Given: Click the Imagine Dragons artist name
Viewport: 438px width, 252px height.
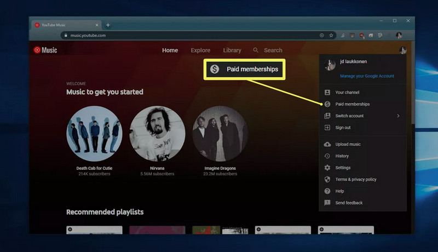Looking at the screenshot, I should [220, 168].
